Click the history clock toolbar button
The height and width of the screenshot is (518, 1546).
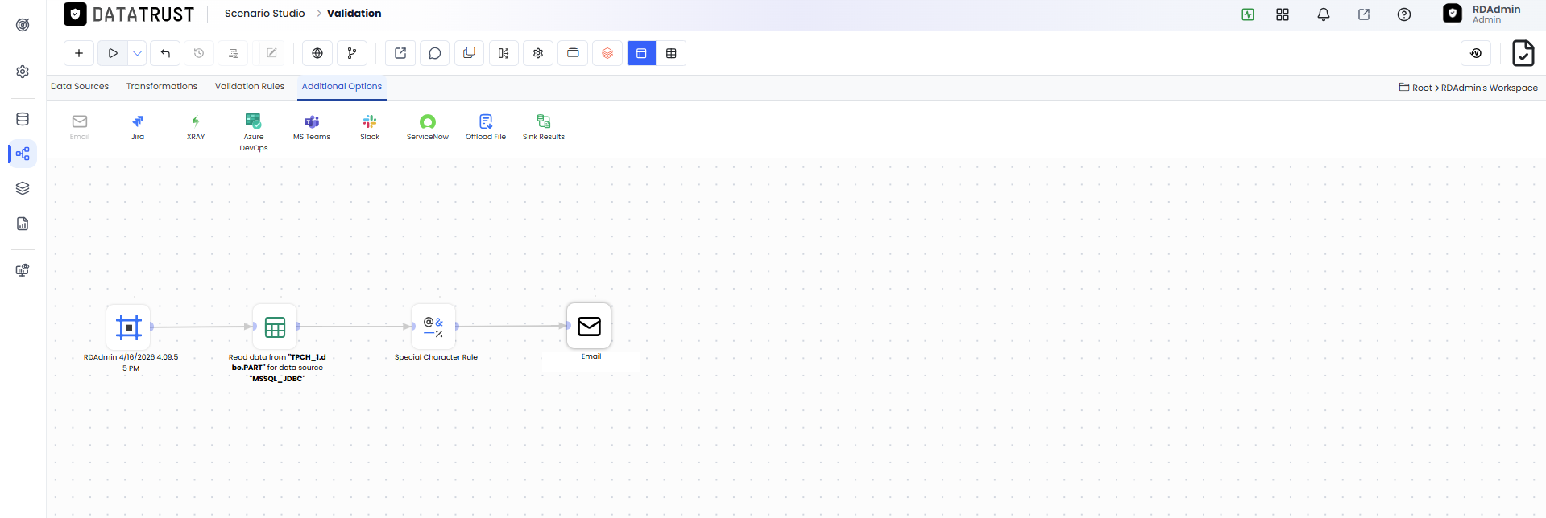click(199, 53)
